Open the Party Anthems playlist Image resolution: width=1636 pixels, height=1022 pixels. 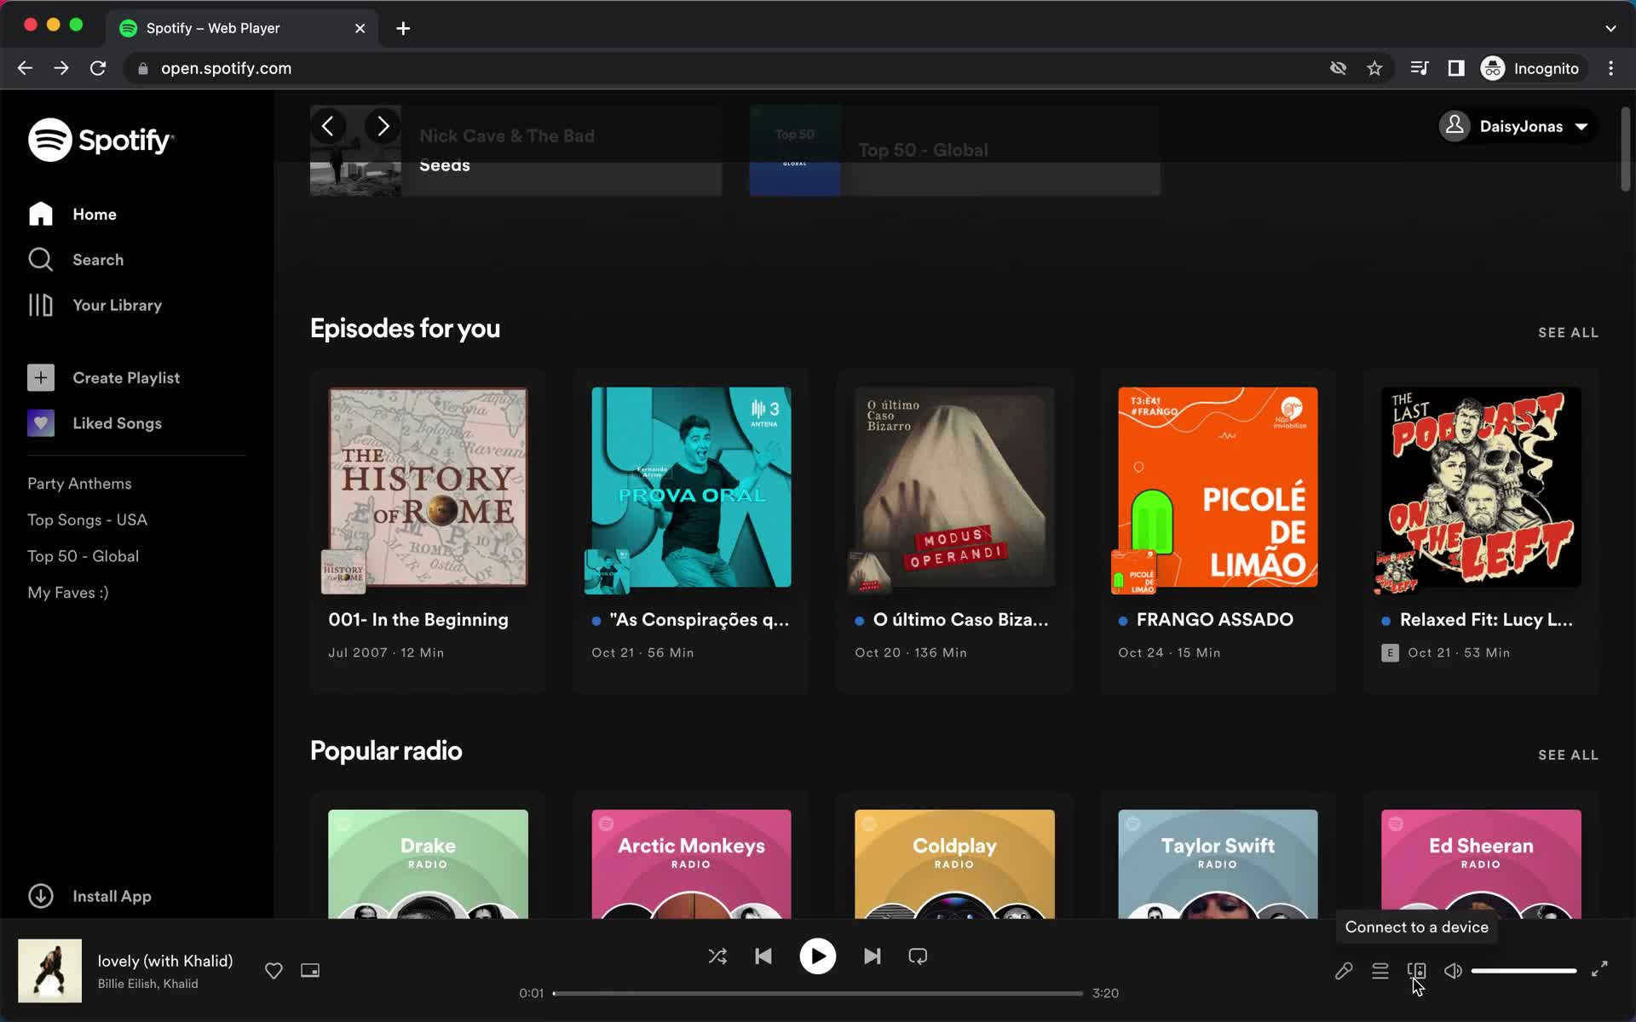tap(79, 483)
